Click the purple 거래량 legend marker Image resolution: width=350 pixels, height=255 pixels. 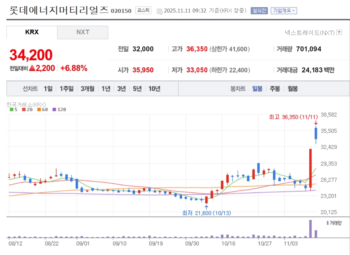tap(327, 223)
